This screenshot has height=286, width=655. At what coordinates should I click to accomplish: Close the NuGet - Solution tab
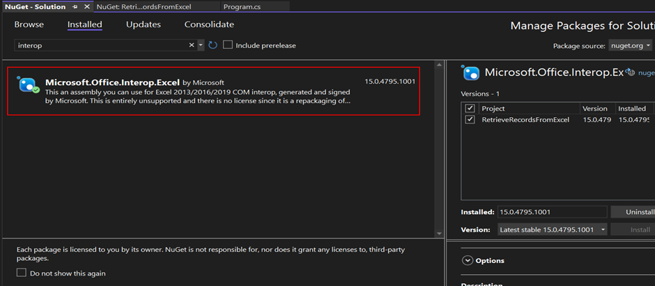[86, 6]
